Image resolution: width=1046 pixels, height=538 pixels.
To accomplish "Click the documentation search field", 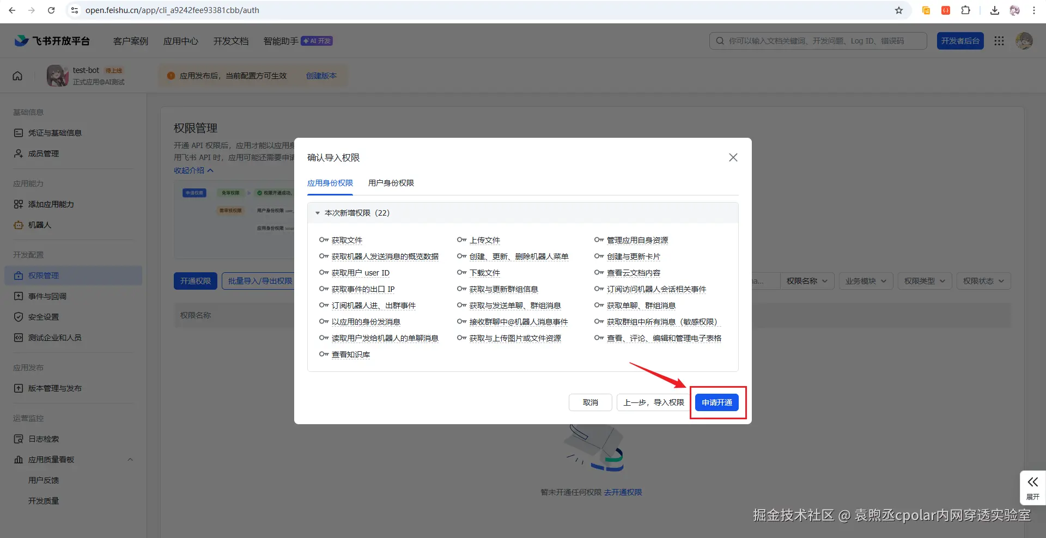I will (x=818, y=41).
